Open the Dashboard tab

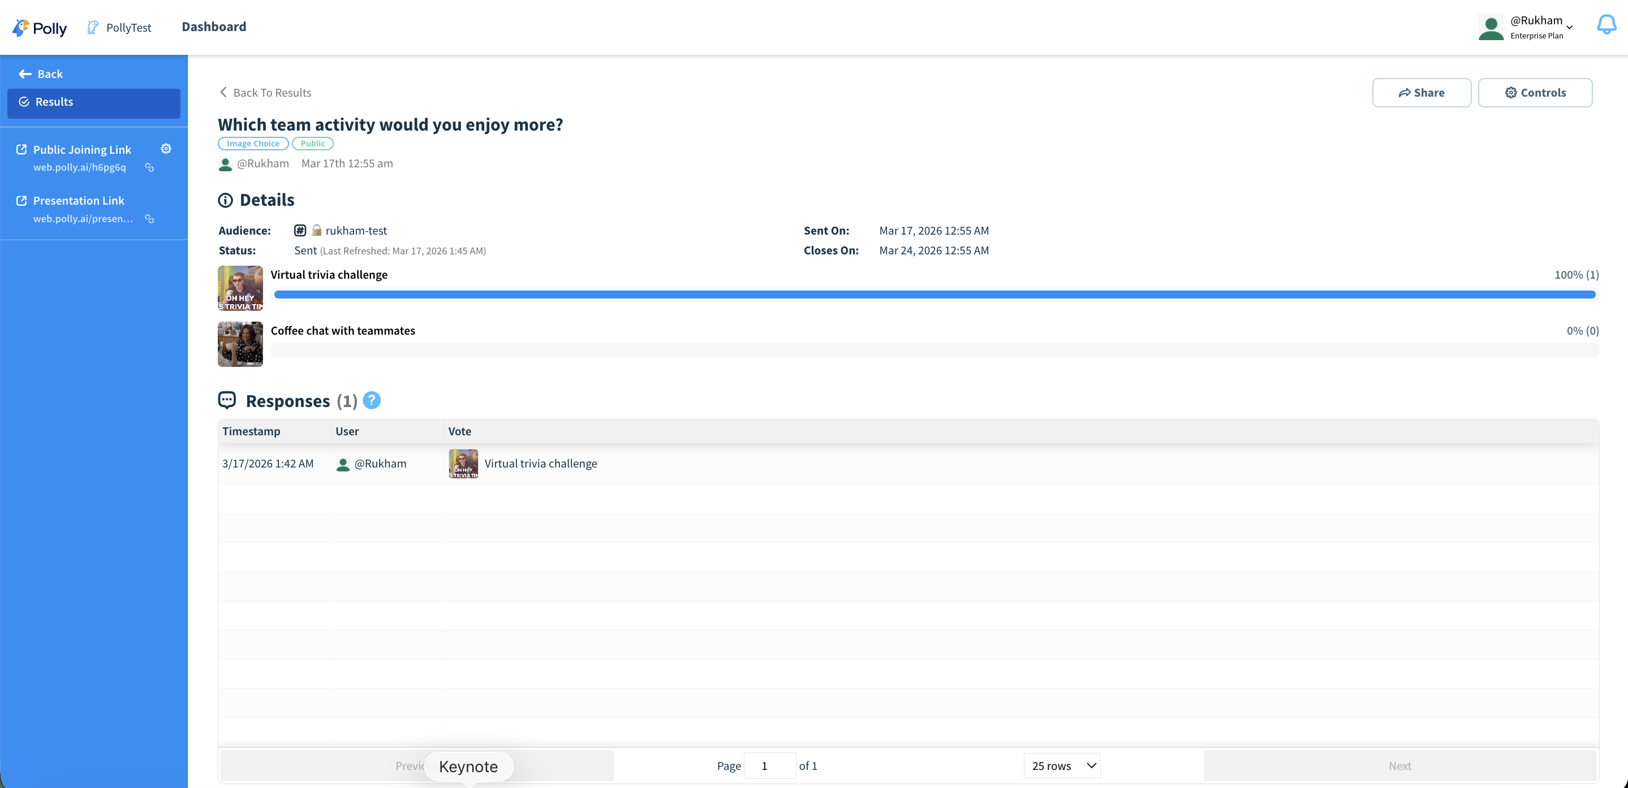[x=214, y=27]
